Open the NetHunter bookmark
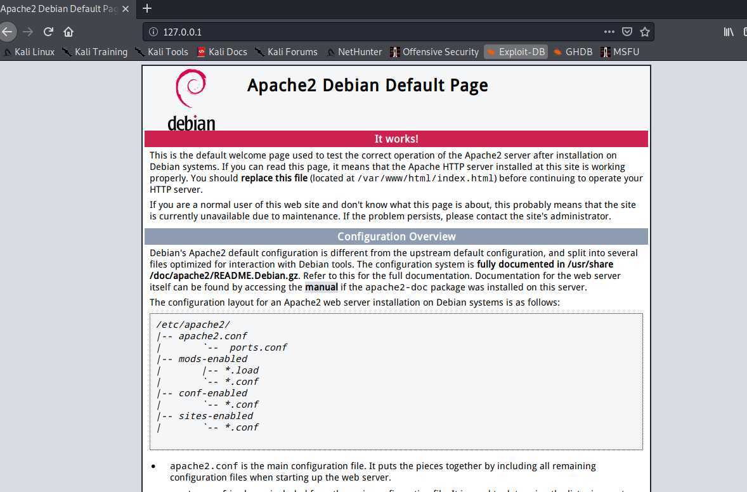747x492 pixels. point(354,52)
